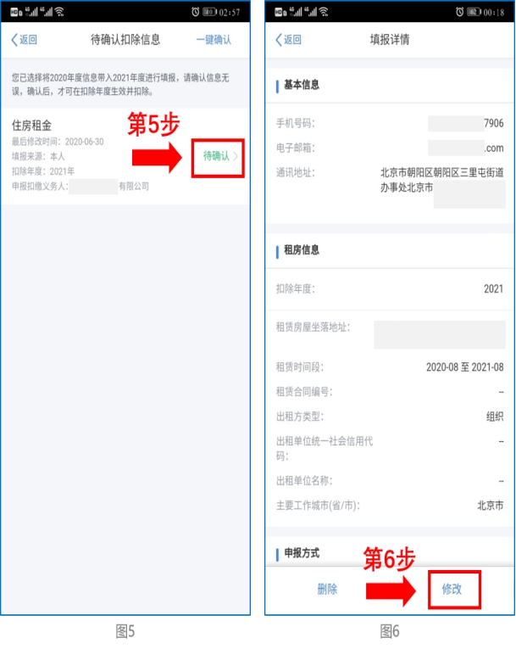
Task: Tap 一键确认 at the top right
Action: click(214, 40)
